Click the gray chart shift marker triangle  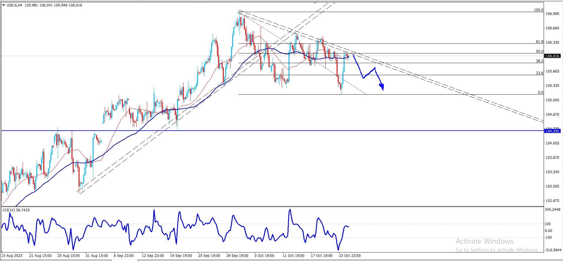(315, 3)
